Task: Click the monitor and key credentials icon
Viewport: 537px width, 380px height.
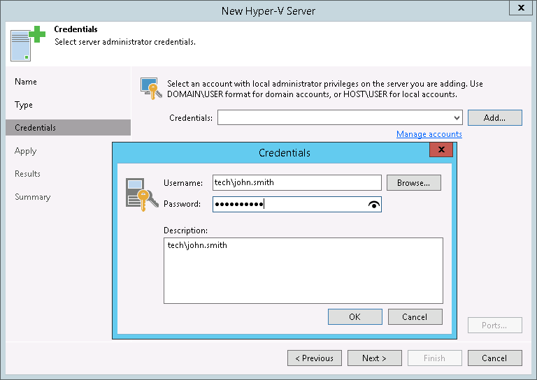Action: [x=151, y=89]
